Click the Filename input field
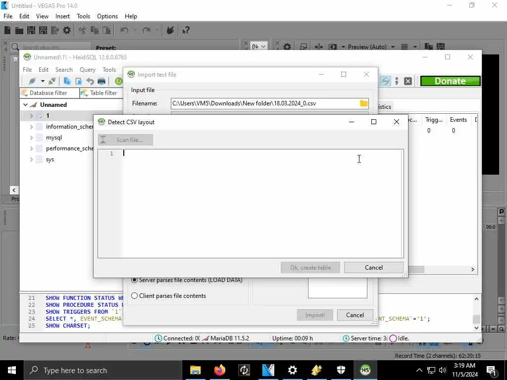This screenshot has width=507, height=380. click(x=265, y=103)
